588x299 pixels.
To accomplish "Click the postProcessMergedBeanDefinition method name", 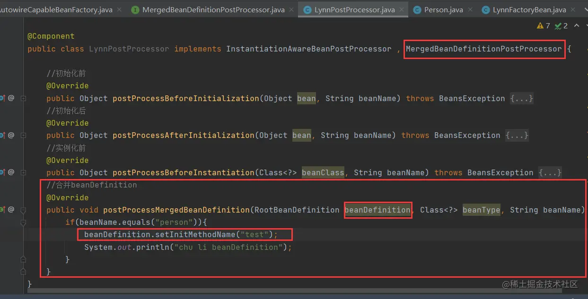I will (176, 210).
